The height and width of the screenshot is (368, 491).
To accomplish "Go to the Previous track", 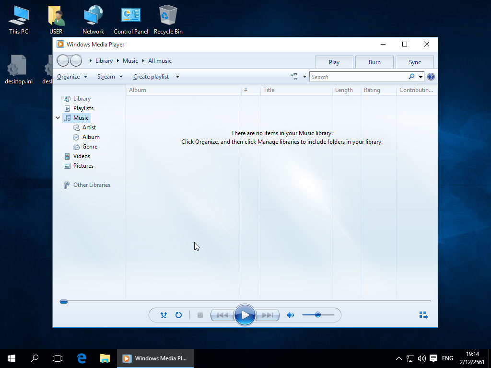I will coord(222,315).
